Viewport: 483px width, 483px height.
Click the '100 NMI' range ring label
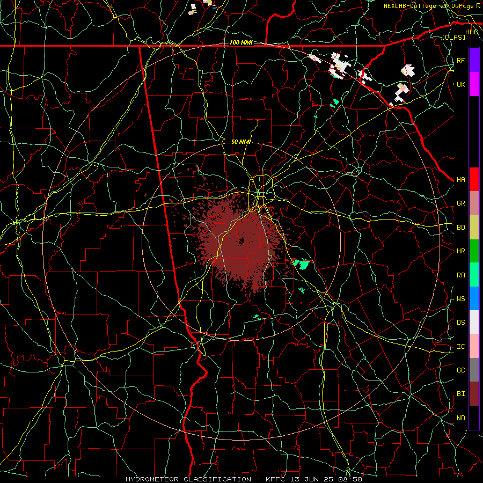click(x=241, y=42)
